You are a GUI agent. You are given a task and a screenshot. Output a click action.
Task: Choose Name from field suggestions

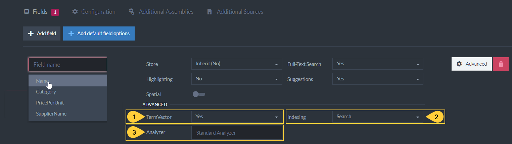(68, 81)
